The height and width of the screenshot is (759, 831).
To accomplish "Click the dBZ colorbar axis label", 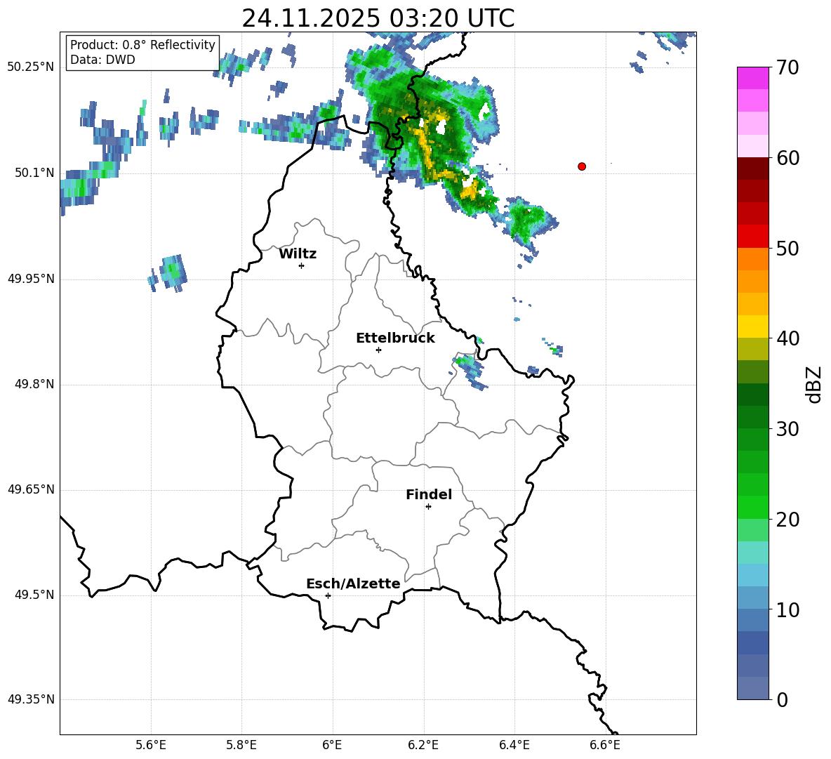I will pyautogui.click(x=813, y=385).
